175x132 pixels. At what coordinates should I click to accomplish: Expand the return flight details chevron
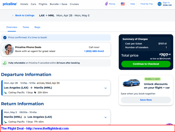pyautogui.click(x=106, y=117)
